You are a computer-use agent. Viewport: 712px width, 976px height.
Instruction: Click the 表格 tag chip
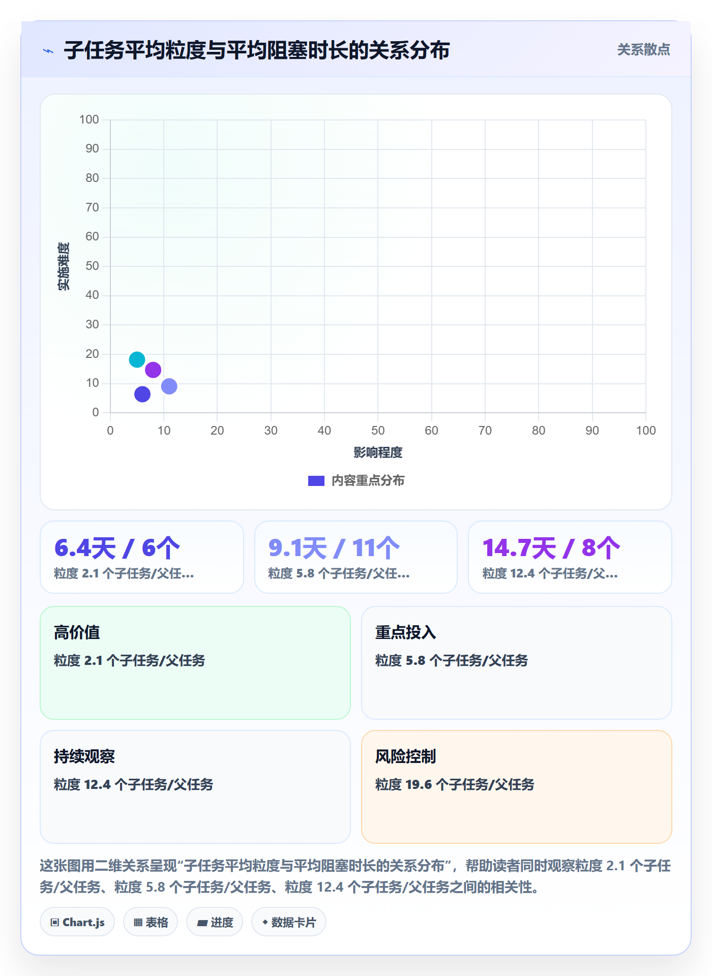tap(151, 922)
